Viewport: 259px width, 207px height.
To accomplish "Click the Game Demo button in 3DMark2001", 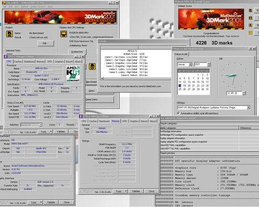I will 99,100.
